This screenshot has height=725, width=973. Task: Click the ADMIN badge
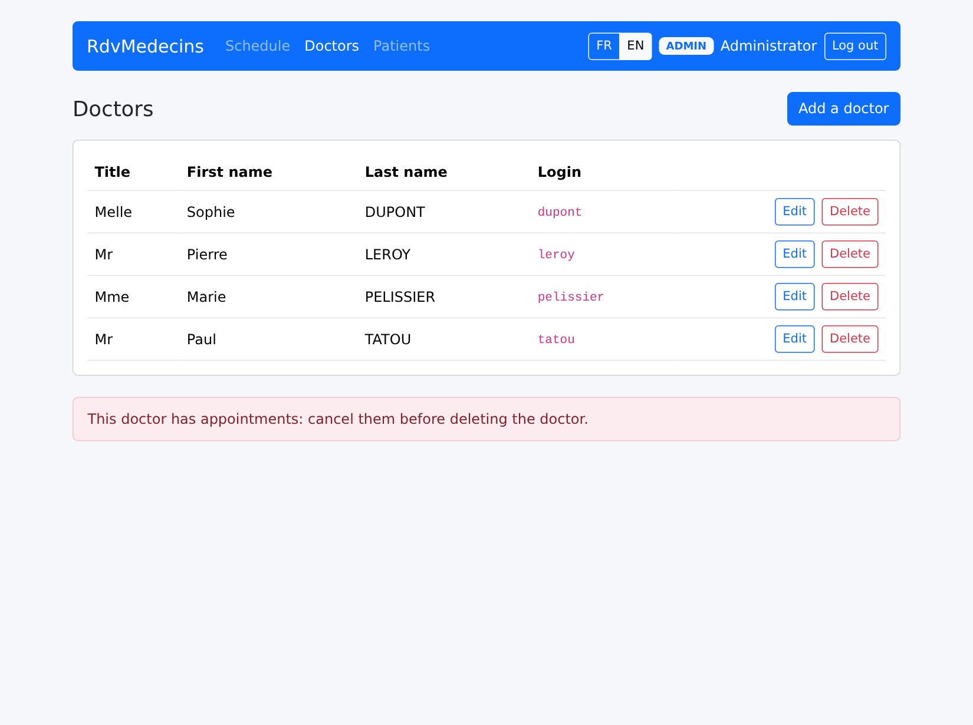[x=686, y=46]
